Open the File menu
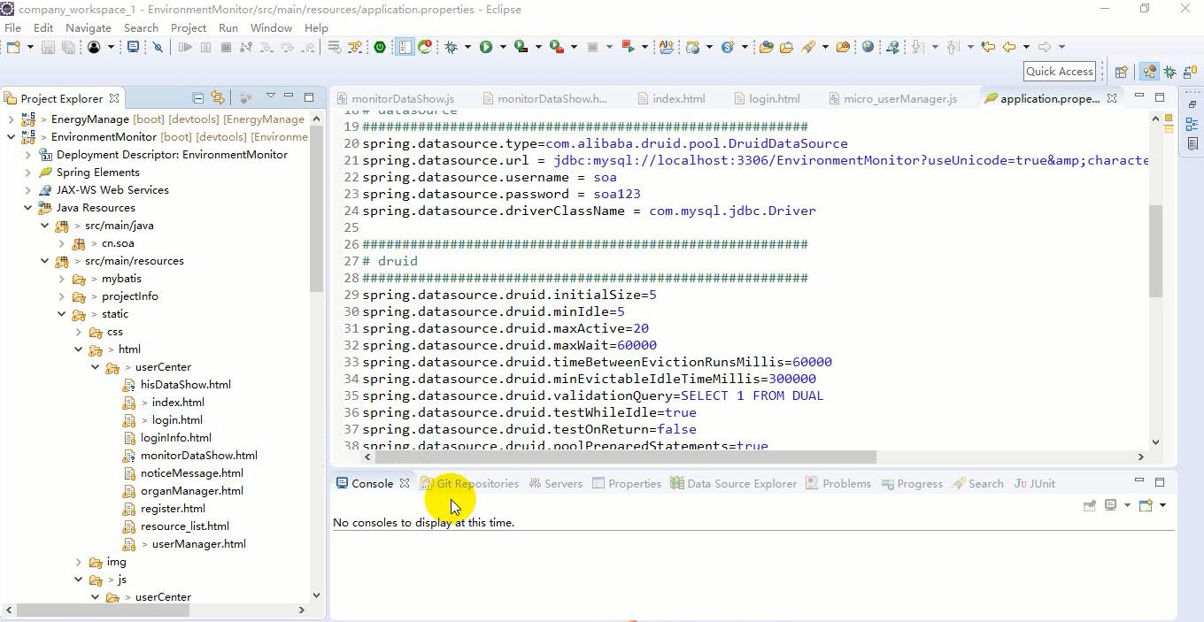 (x=12, y=27)
